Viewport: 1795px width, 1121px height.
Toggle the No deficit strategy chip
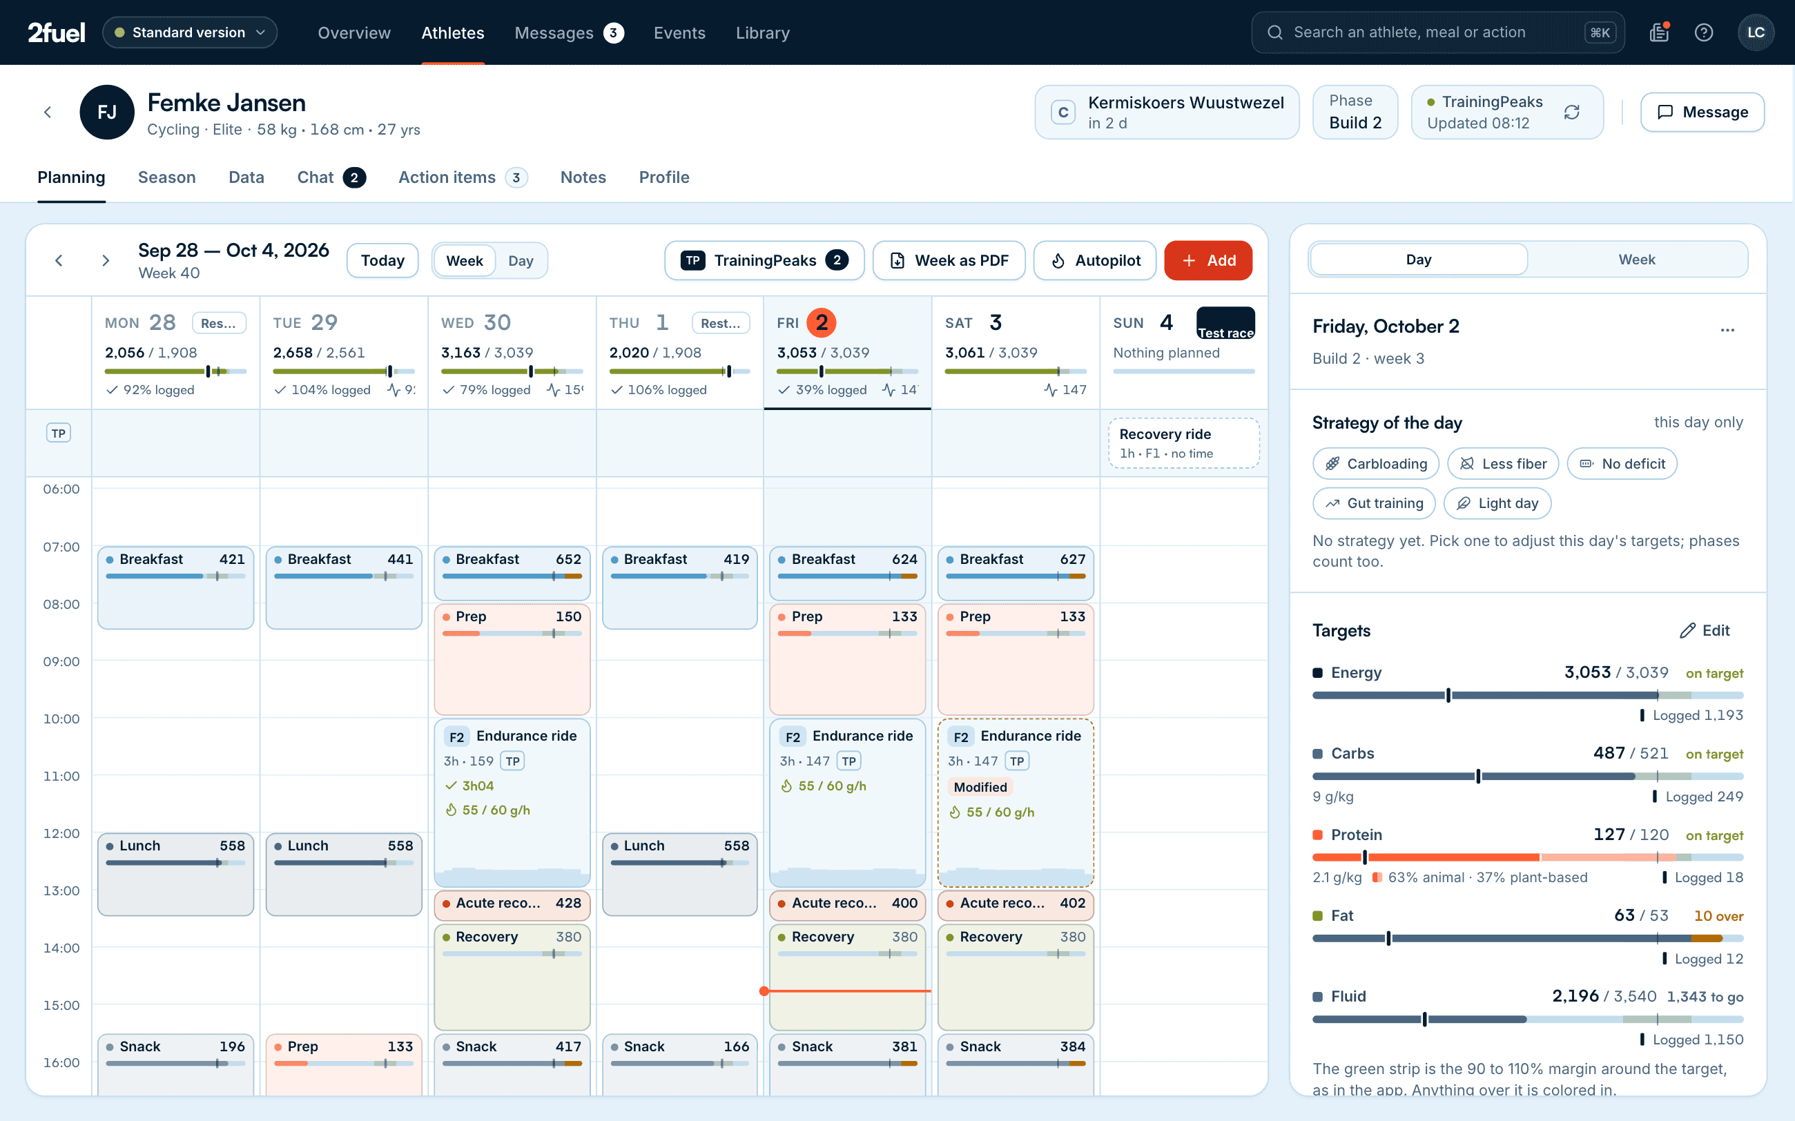1622,463
